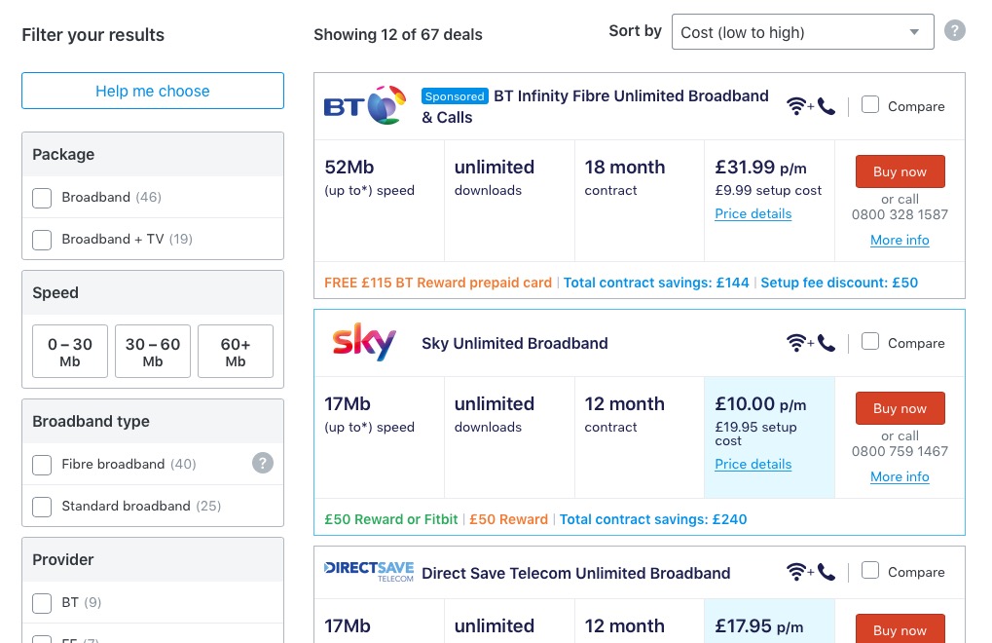Select the 60+ Mb speed option
This screenshot has height=643, width=992.
(236, 352)
